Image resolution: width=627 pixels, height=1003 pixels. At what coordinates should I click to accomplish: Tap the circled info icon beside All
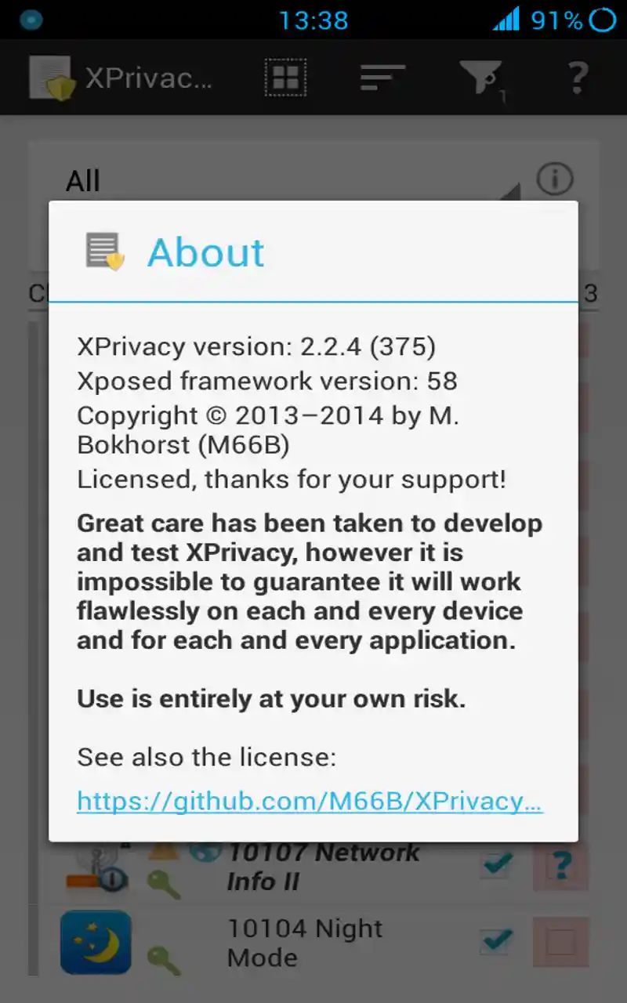pyautogui.click(x=555, y=179)
